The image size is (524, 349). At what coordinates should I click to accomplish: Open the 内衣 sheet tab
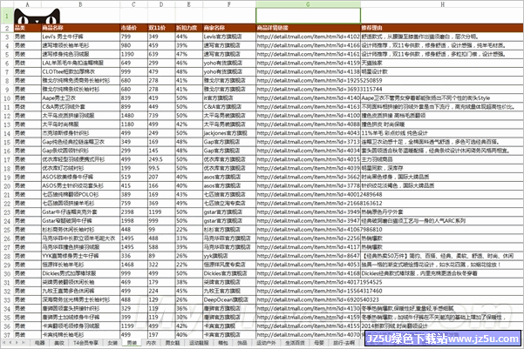pyautogui.click(x=151, y=343)
